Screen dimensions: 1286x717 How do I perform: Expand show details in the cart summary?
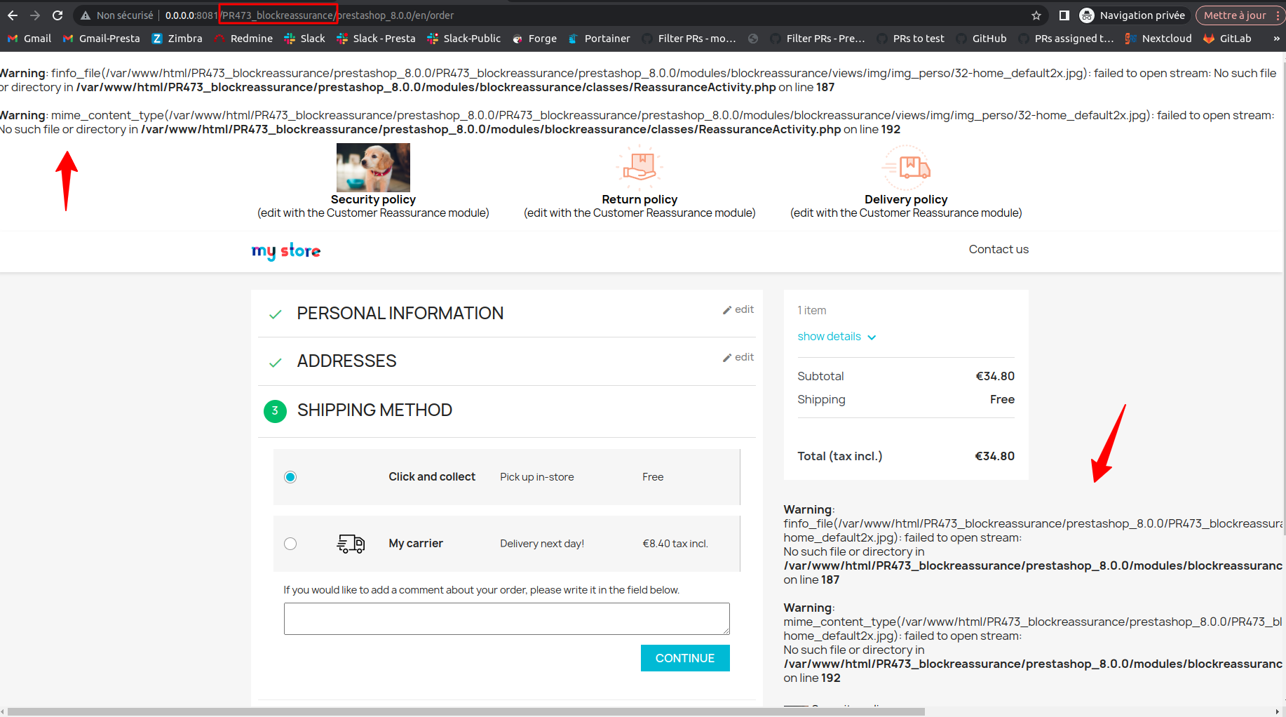point(836,337)
